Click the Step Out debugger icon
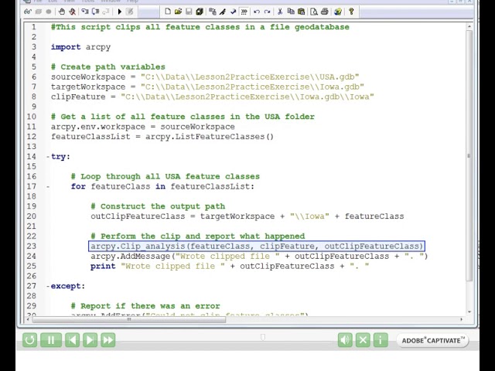Screen dimensions: 495x371 pos(106,12)
